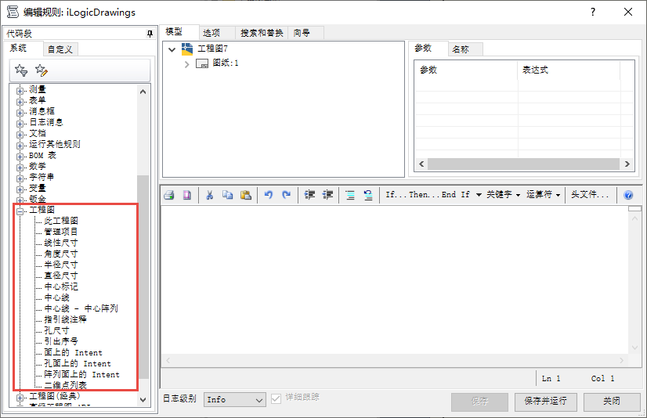Image resolution: width=647 pixels, height=418 pixels.
Task: Insert If...Then...End If snippet
Action: click(427, 195)
